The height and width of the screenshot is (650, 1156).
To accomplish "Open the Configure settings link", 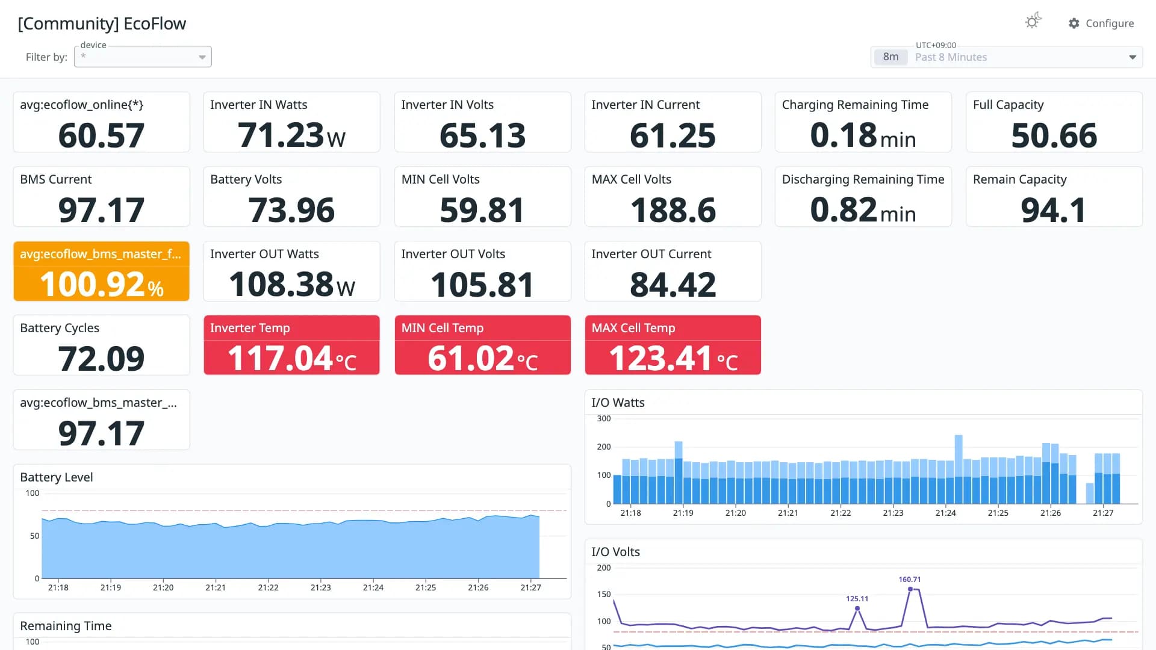I will (x=1101, y=23).
